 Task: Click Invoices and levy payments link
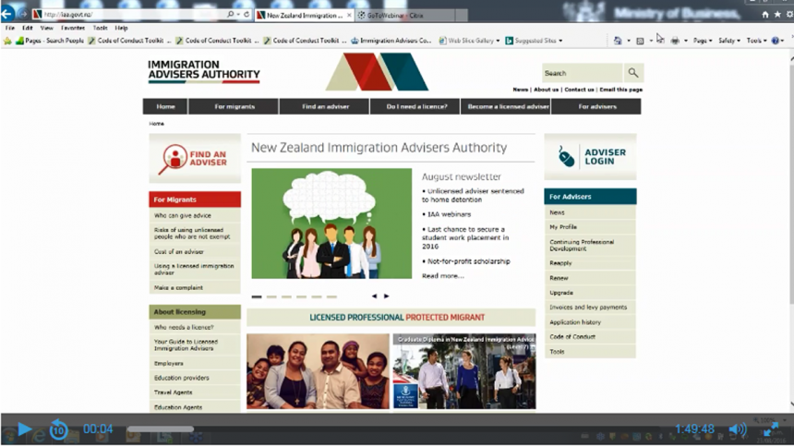coord(590,308)
